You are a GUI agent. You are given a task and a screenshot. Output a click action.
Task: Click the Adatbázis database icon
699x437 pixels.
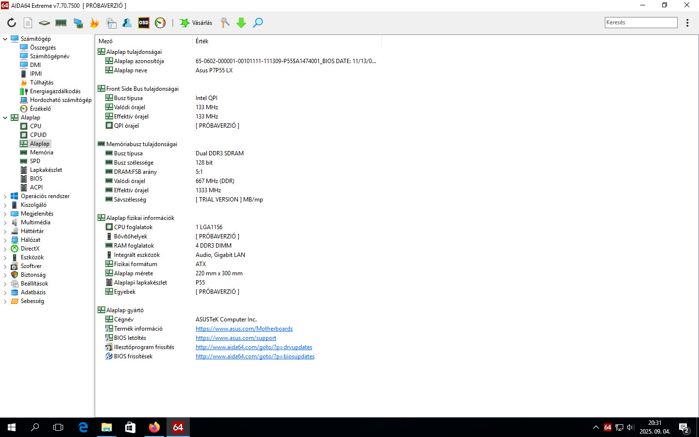(15, 292)
